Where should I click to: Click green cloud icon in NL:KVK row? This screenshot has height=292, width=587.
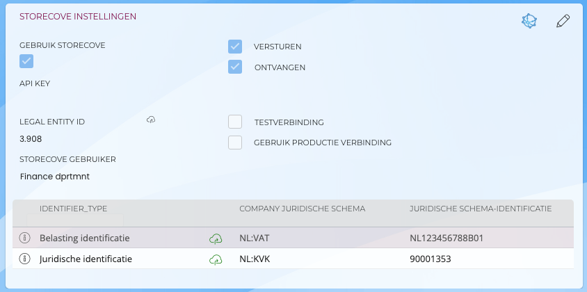[216, 259]
